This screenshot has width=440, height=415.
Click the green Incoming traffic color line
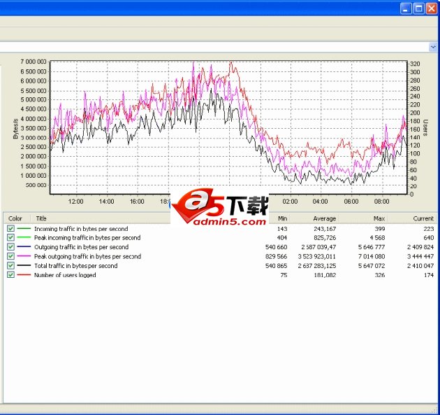[x=24, y=229]
